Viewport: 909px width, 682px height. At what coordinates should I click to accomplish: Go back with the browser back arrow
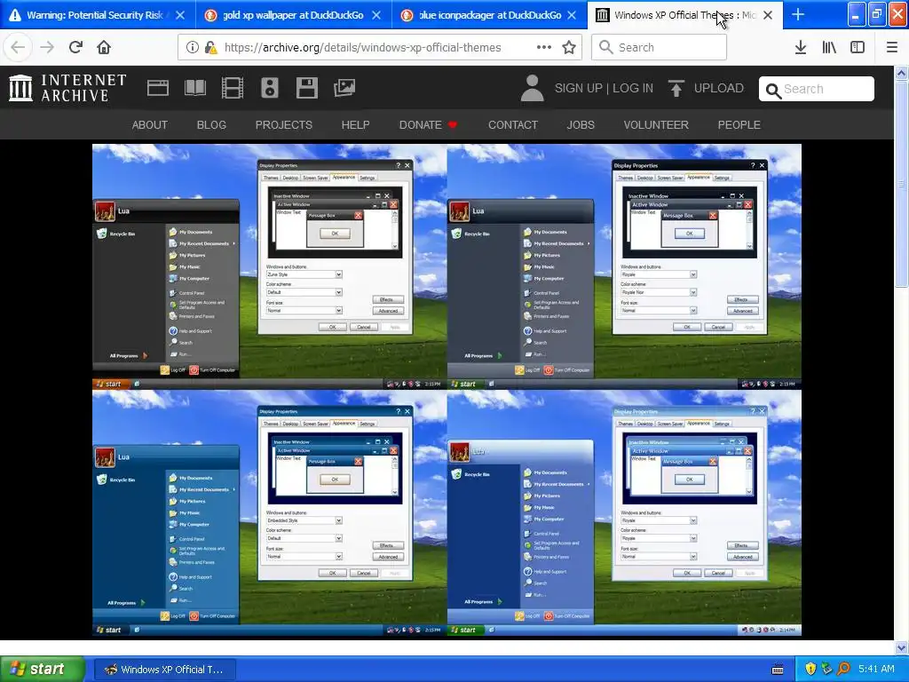(18, 47)
